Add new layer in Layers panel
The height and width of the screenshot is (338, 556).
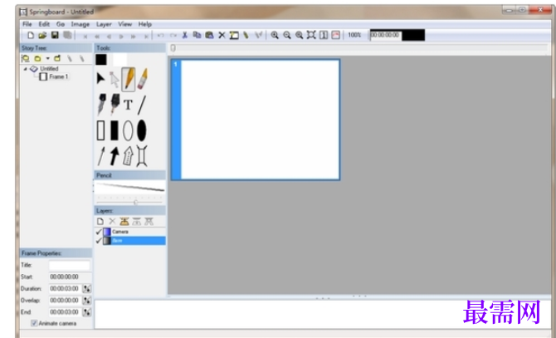100,222
